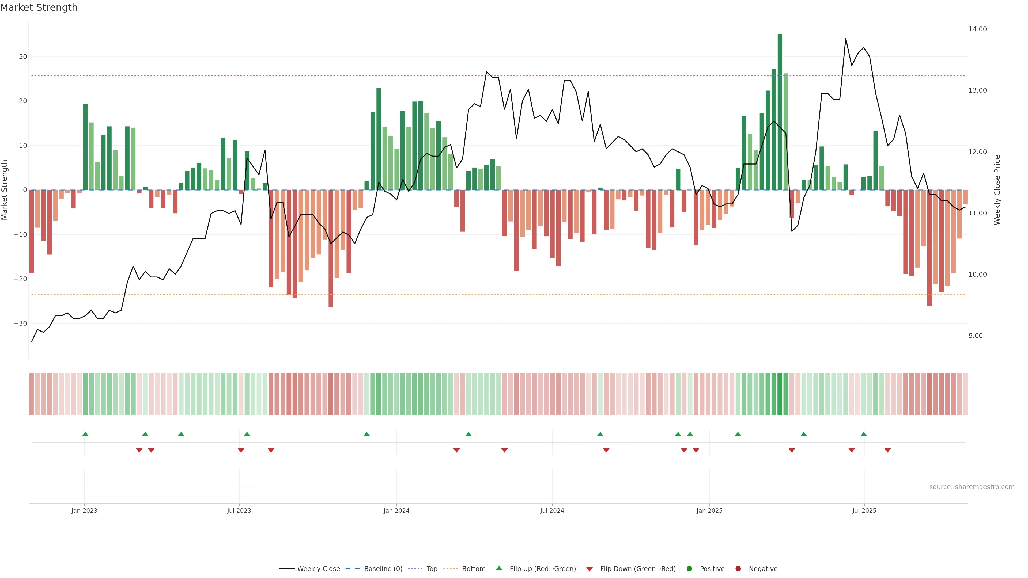Image resolution: width=1028 pixels, height=578 pixels.
Task: Click the Negative red dot legend icon
Action: (x=738, y=569)
